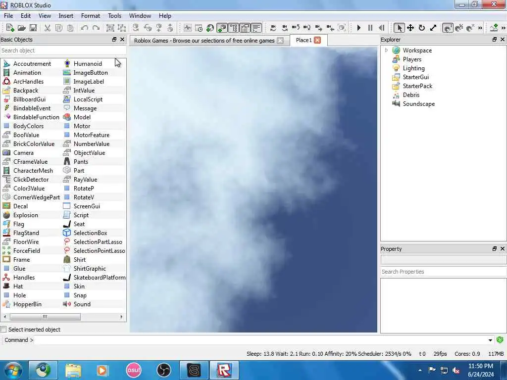This screenshot has width=507, height=380.
Task: Click the Open folder toolbar icon
Action: pyautogui.click(x=21, y=28)
